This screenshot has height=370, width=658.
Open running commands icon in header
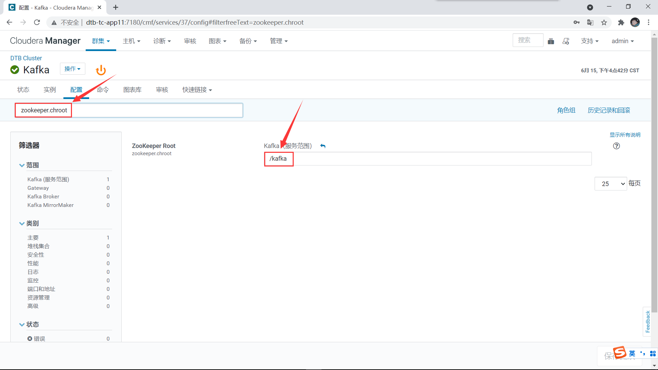tap(566, 41)
